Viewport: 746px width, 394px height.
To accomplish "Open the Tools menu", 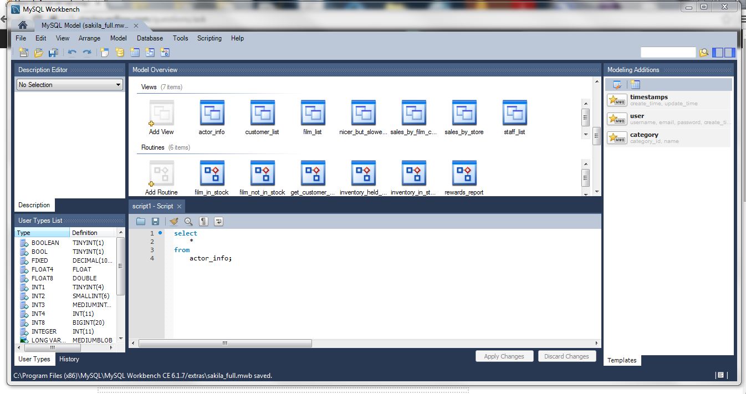I will (180, 38).
